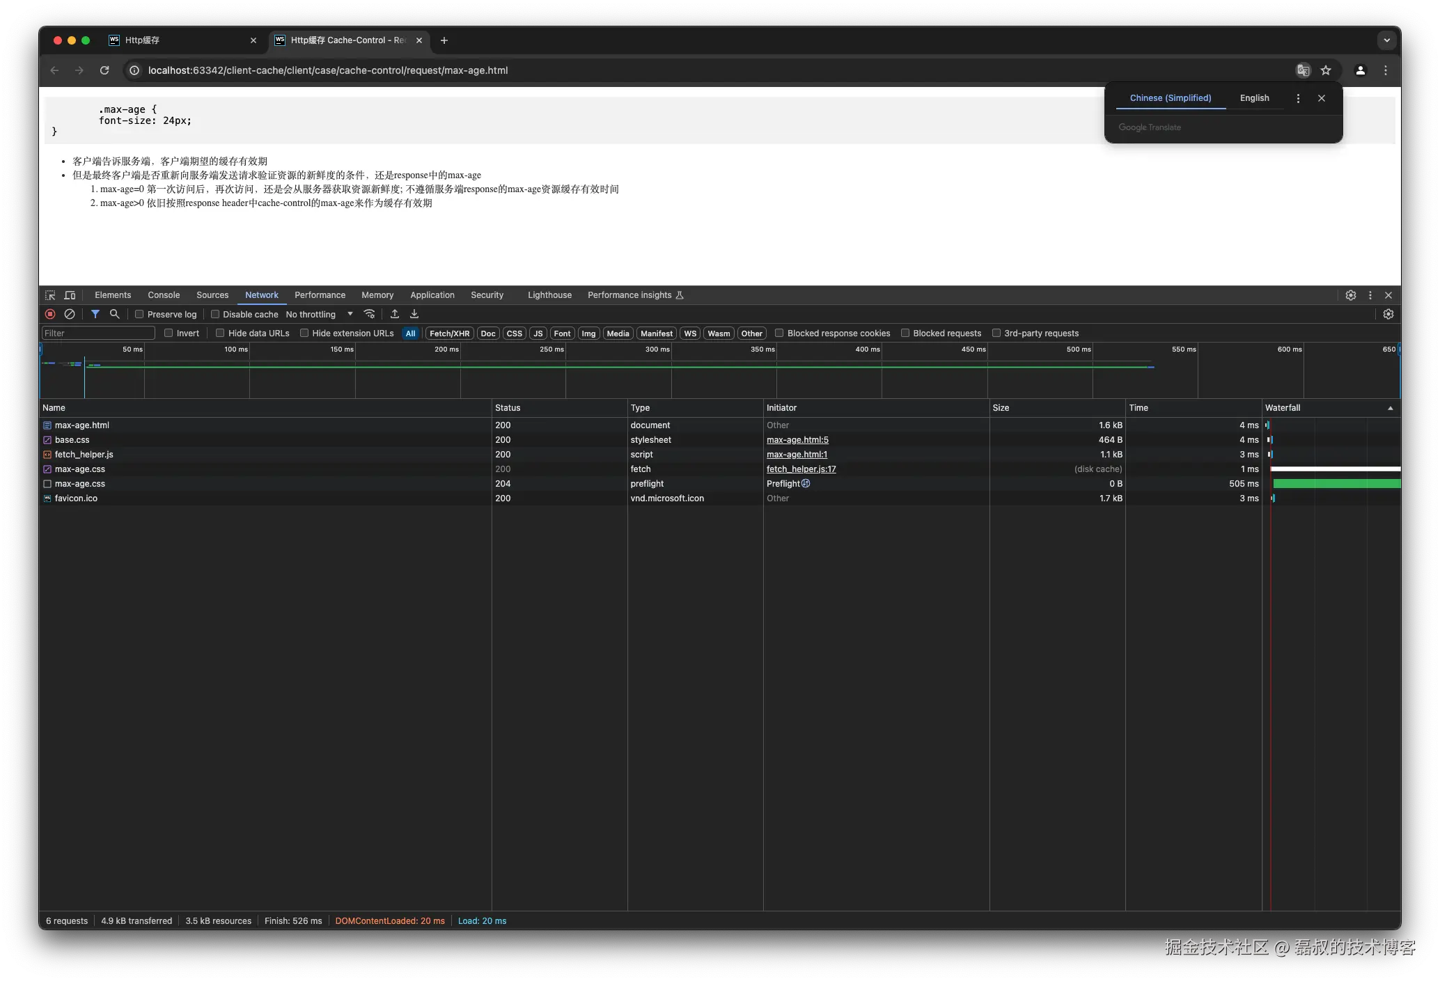Toggle the device toolbar icon
The height and width of the screenshot is (981, 1440).
coord(70,295)
